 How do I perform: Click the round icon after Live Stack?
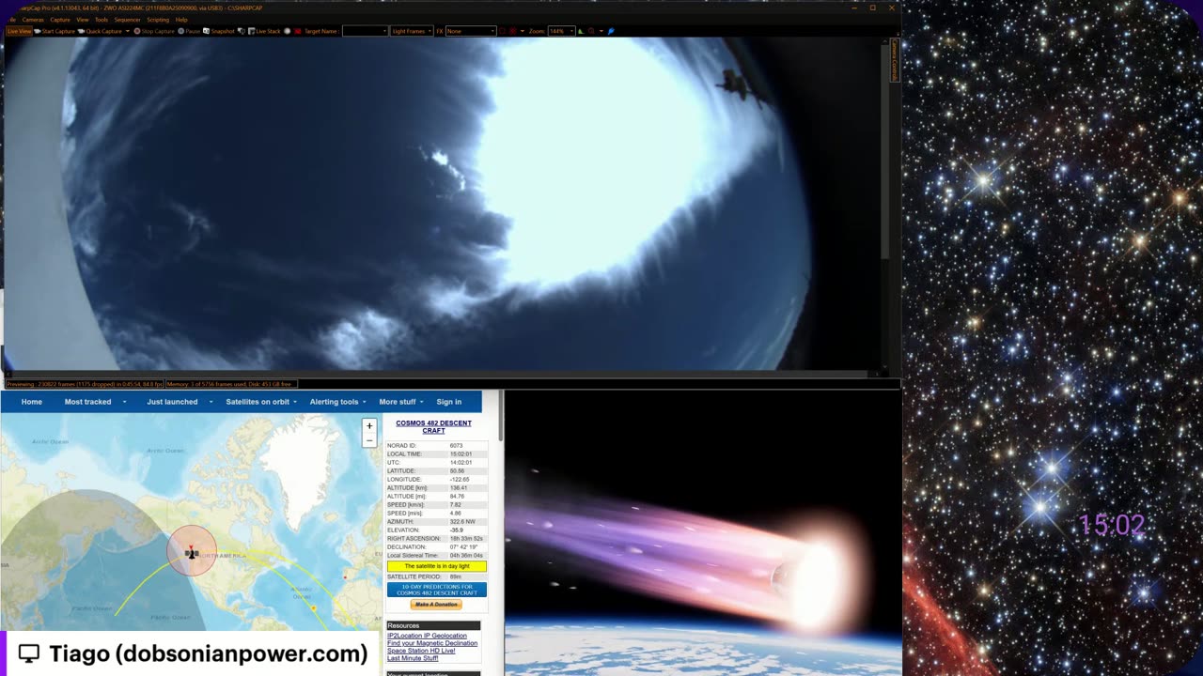[x=287, y=31]
